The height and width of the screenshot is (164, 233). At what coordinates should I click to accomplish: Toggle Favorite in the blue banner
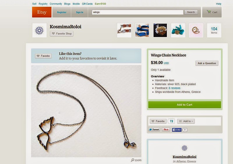point(43,56)
